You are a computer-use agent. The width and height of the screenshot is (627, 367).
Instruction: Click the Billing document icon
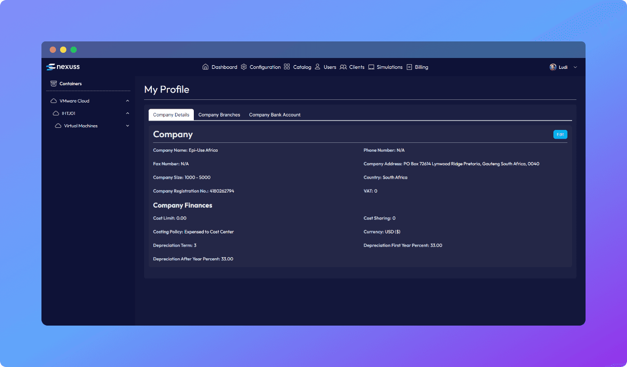[x=409, y=67]
